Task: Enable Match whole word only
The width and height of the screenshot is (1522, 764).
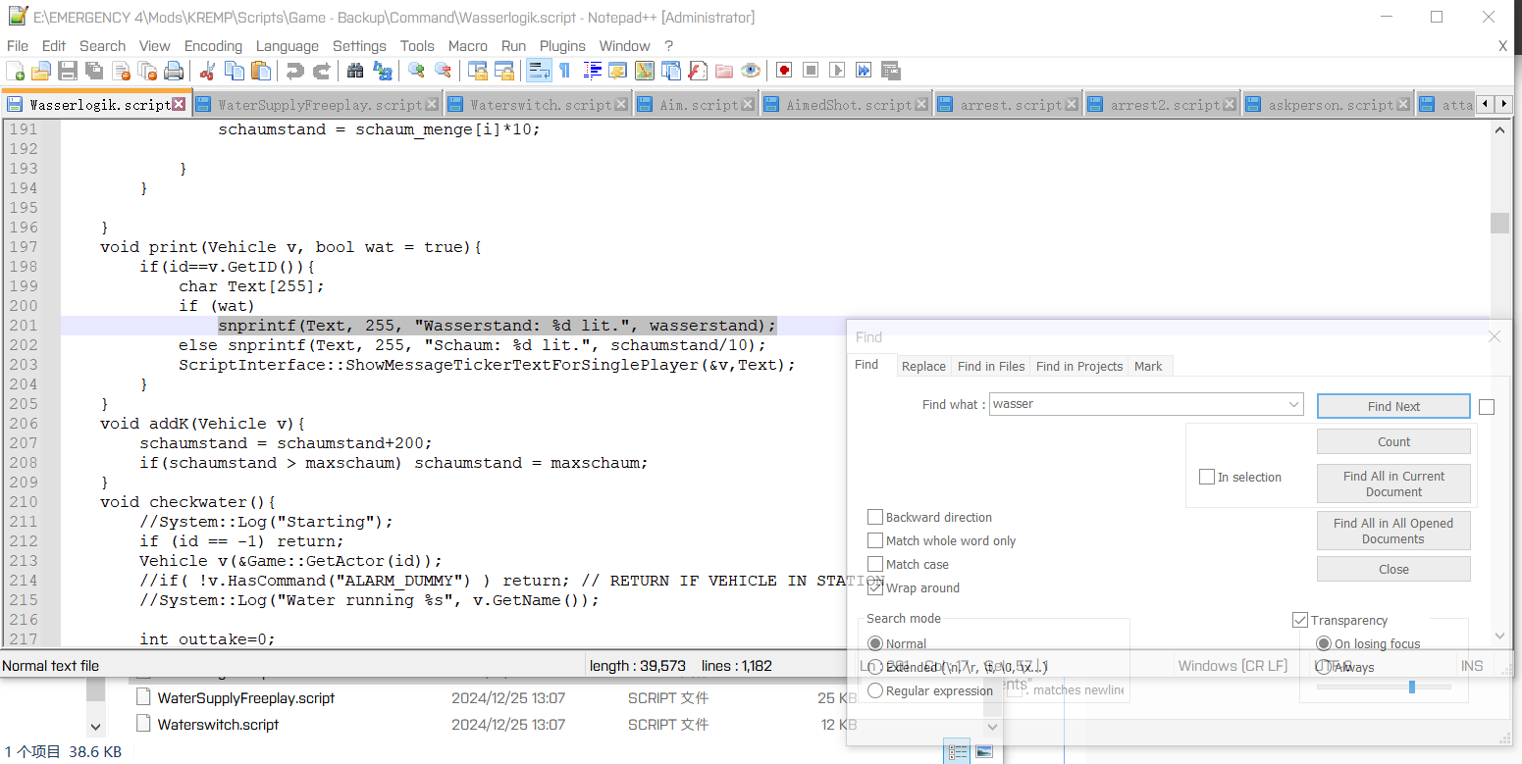Action: [x=875, y=540]
